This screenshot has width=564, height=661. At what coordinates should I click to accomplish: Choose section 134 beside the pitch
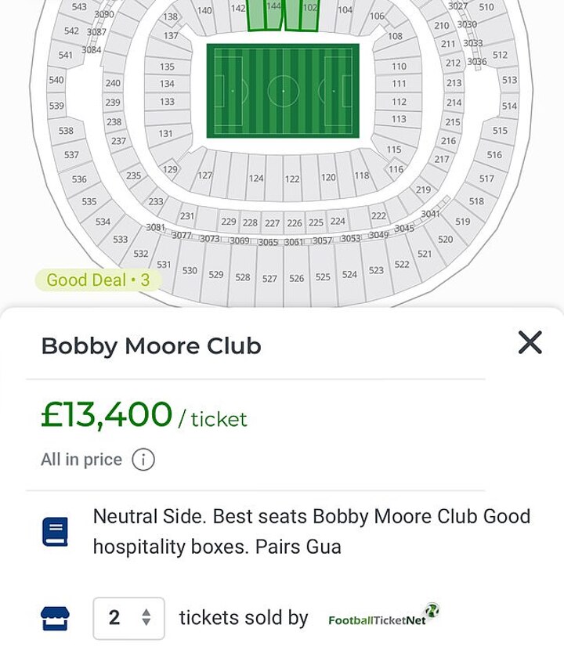pyautogui.click(x=167, y=84)
